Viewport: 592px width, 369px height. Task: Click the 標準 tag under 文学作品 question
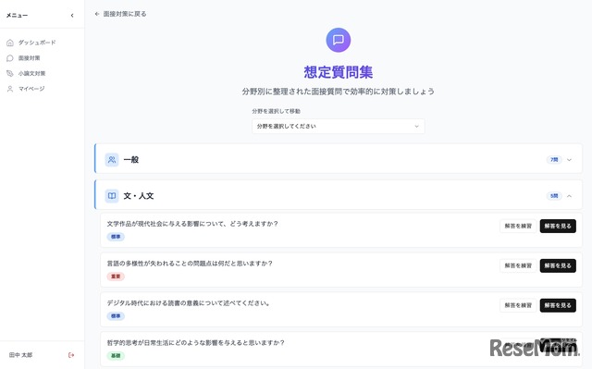coord(116,237)
